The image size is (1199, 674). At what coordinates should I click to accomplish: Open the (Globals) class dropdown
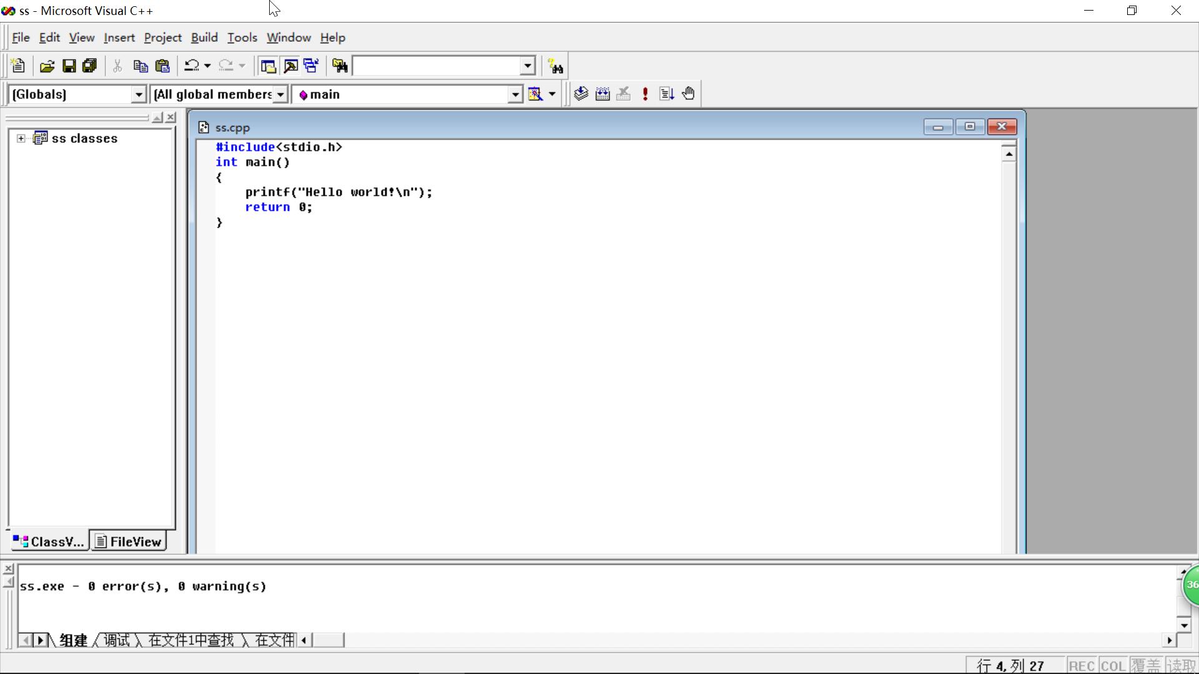tap(139, 95)
